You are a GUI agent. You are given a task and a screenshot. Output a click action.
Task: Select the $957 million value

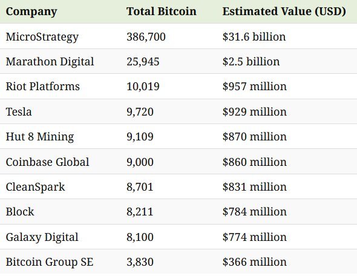255,87
